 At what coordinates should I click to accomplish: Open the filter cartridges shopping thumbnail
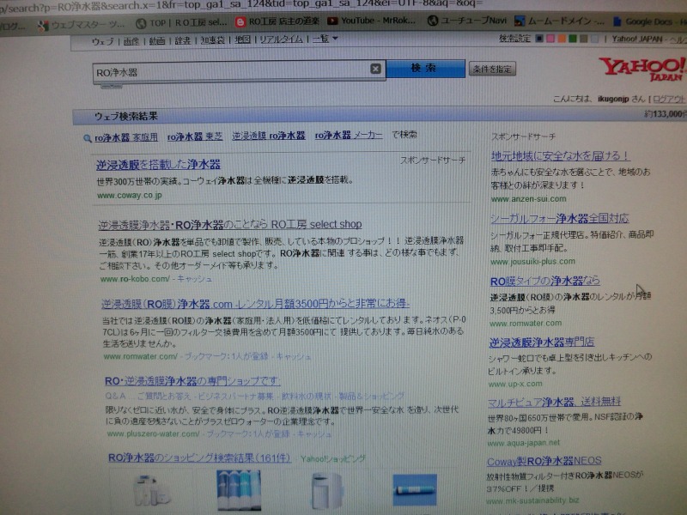point(239,490)
